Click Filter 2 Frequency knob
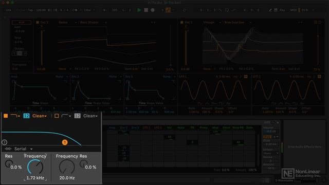This screenshot has height=185, width=329. tap(67, 166)
